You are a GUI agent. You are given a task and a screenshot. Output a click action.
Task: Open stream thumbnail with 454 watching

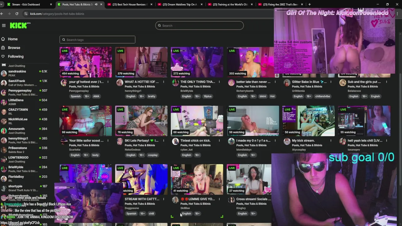point(85,62)
